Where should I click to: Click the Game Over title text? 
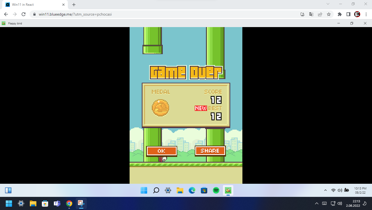pyautogui.click(x=186, y=72)
